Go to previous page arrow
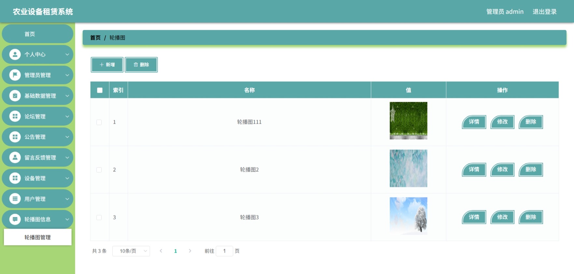Screen dimensions: 574x274 161,251
